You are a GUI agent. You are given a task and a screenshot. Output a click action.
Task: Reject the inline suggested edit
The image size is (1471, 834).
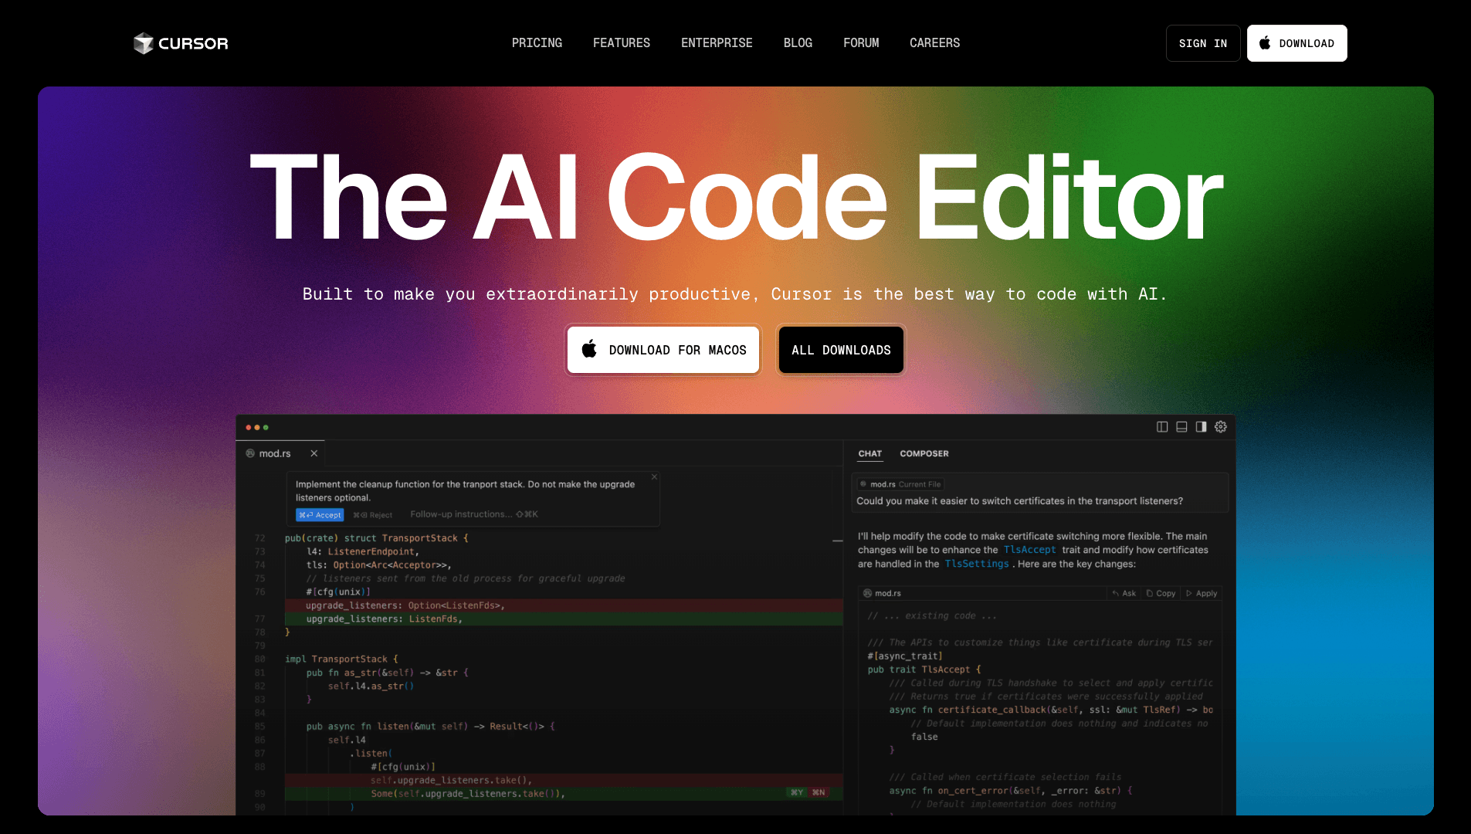(373, 515)
